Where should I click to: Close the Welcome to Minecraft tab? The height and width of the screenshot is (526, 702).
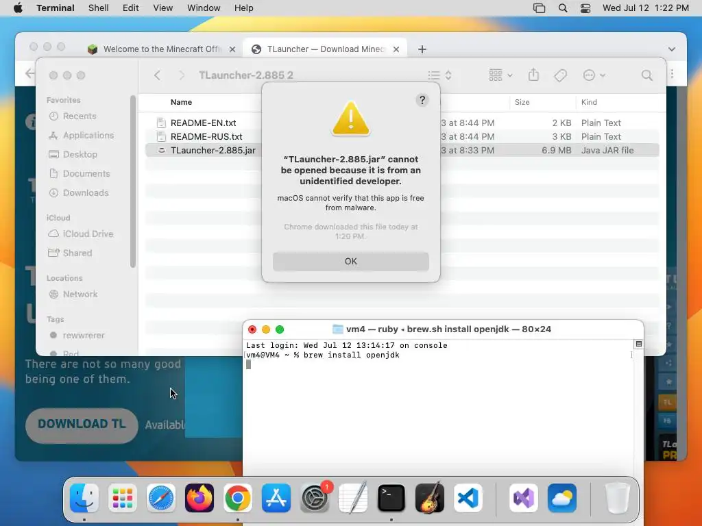click(x=232, y=49)
